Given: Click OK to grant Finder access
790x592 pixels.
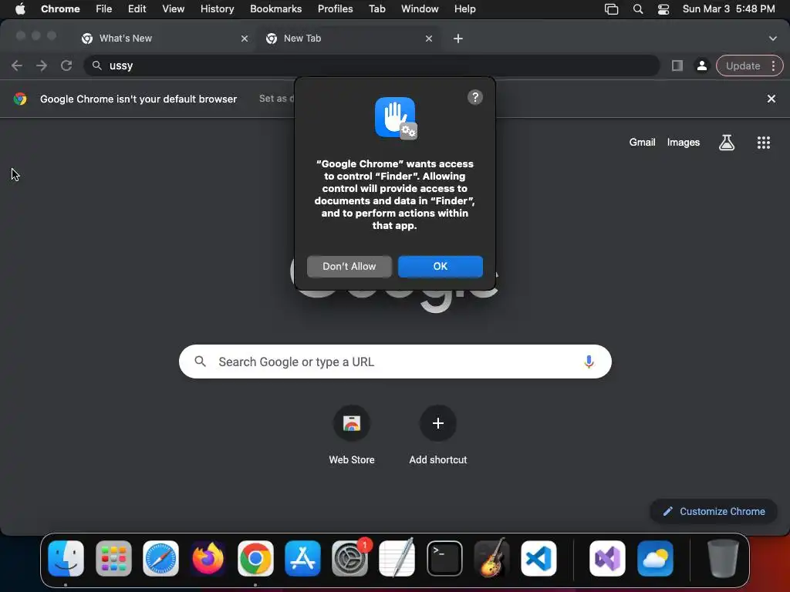Looking at the screenshot, I should pyautogui.click(x=441, y=266).
